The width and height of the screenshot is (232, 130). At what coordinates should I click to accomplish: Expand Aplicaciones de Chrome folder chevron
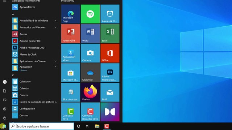click(x=55, y=61)
